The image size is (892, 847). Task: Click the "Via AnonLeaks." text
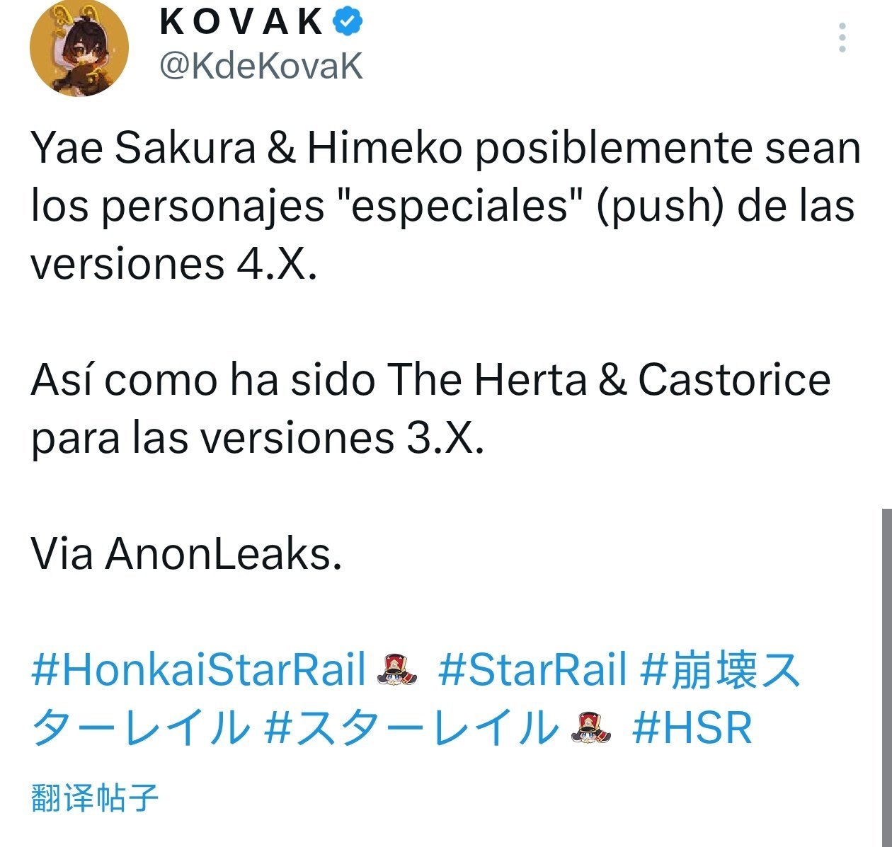187,553
